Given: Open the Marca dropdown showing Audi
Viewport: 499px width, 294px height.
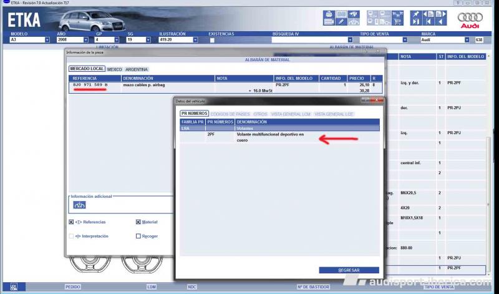Looking at the screenshot, I should (467, 40).
